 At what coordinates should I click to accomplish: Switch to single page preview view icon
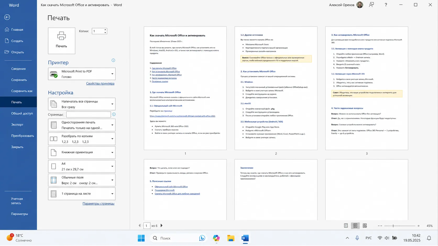(x=346, y=226)
